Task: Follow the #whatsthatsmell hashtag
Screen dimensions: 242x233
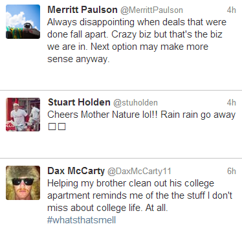Action: (x=82, y=220)
